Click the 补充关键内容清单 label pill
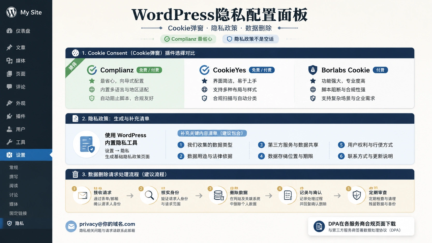Image resolution: width=432 pixels, height=243 pixels. (x=212, y=133)
